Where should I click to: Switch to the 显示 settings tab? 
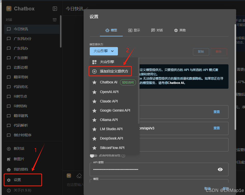(134, 30)
